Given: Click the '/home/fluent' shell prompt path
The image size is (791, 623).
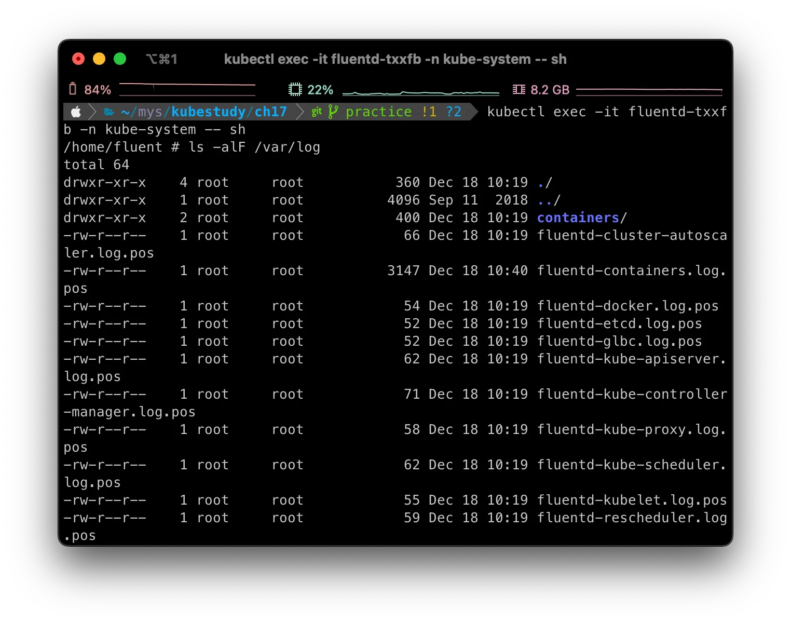Looking at the screenshot, I should 113,147.
